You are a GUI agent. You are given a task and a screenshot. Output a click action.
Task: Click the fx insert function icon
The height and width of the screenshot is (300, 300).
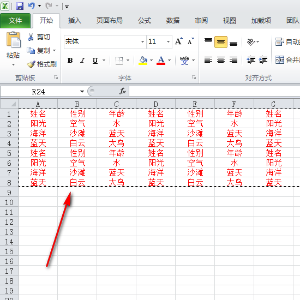tap(122, 91)
